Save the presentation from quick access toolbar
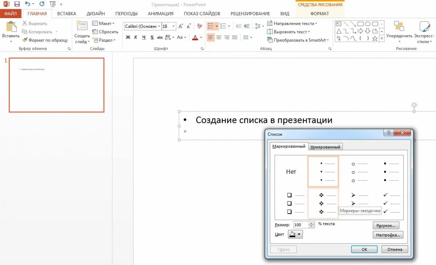This screenshot has width=436, height=265. tap(17, 4)
